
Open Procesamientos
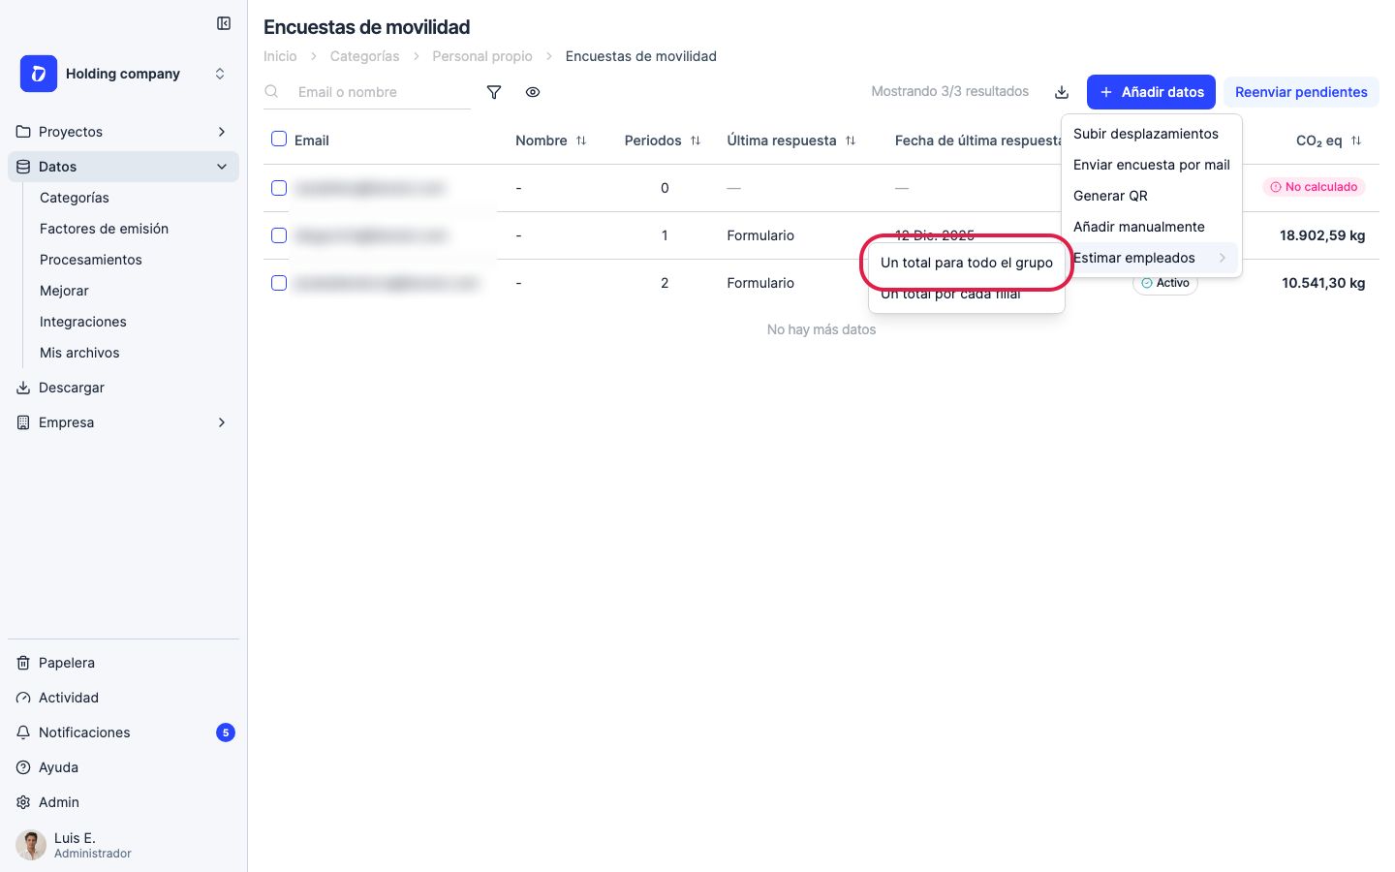91,260
